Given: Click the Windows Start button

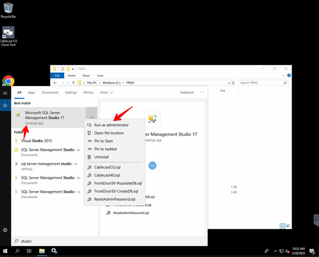Looking at the screenshot, I should 5,251.
